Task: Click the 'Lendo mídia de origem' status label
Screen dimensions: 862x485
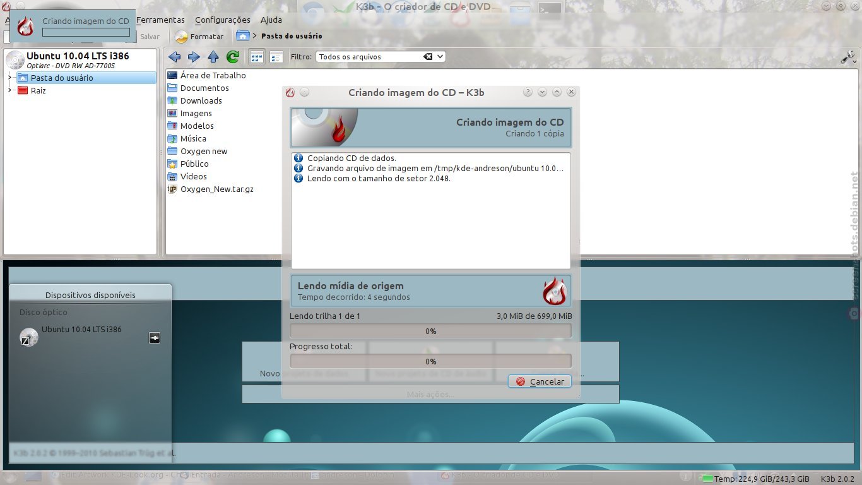Action: pos(350,286)
